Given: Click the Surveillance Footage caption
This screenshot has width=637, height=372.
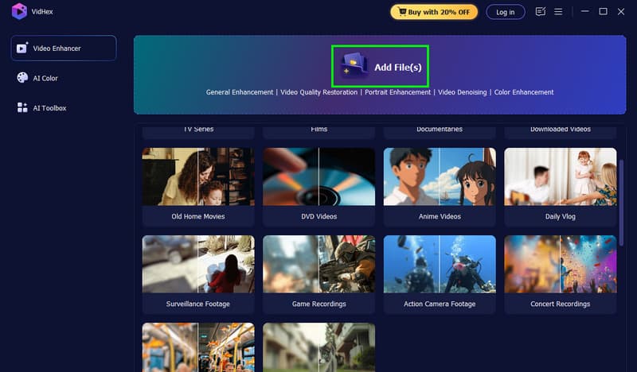Looking at the screenshot, I should (x=198, y=304).
